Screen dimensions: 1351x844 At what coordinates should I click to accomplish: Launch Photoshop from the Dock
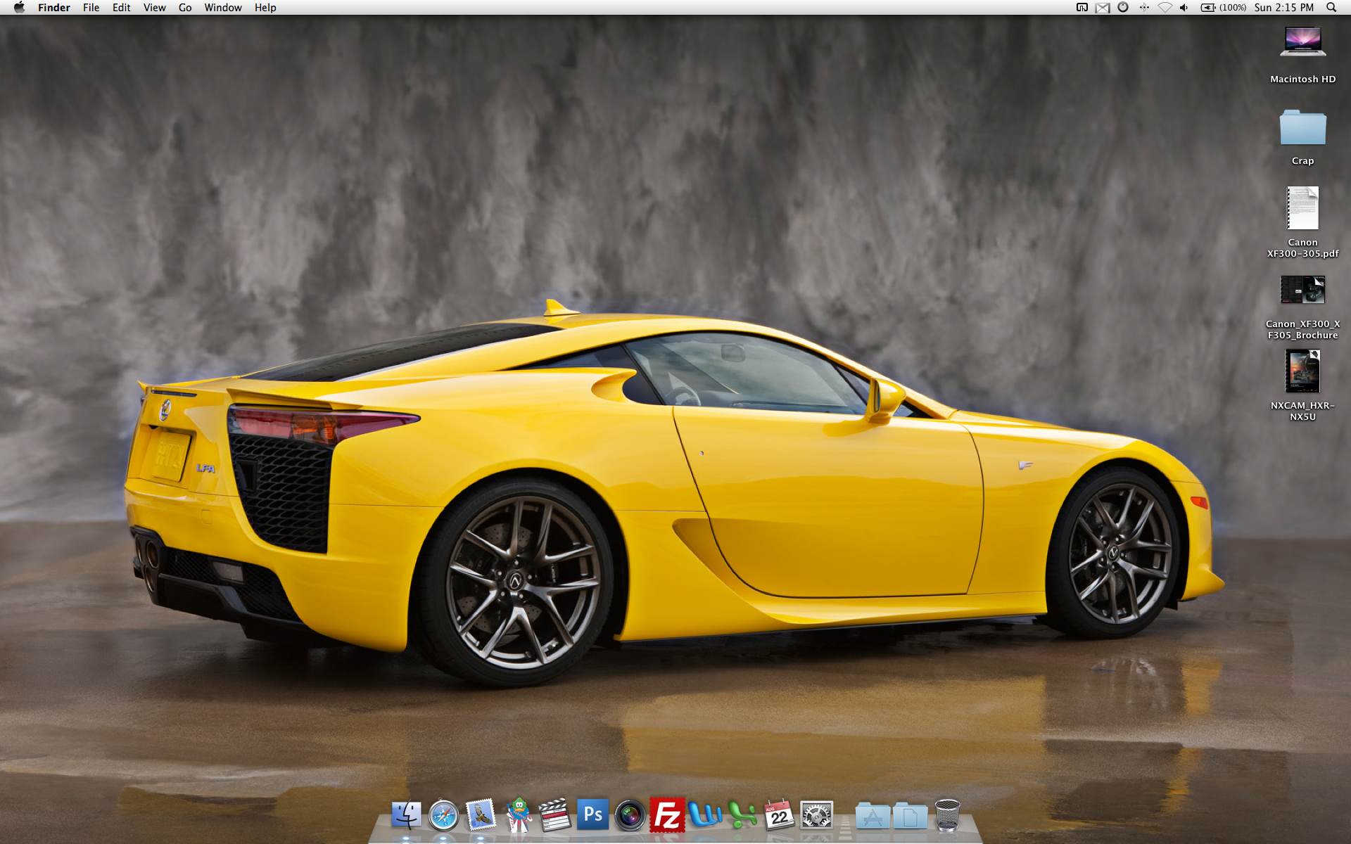click(x=592, y=815)
